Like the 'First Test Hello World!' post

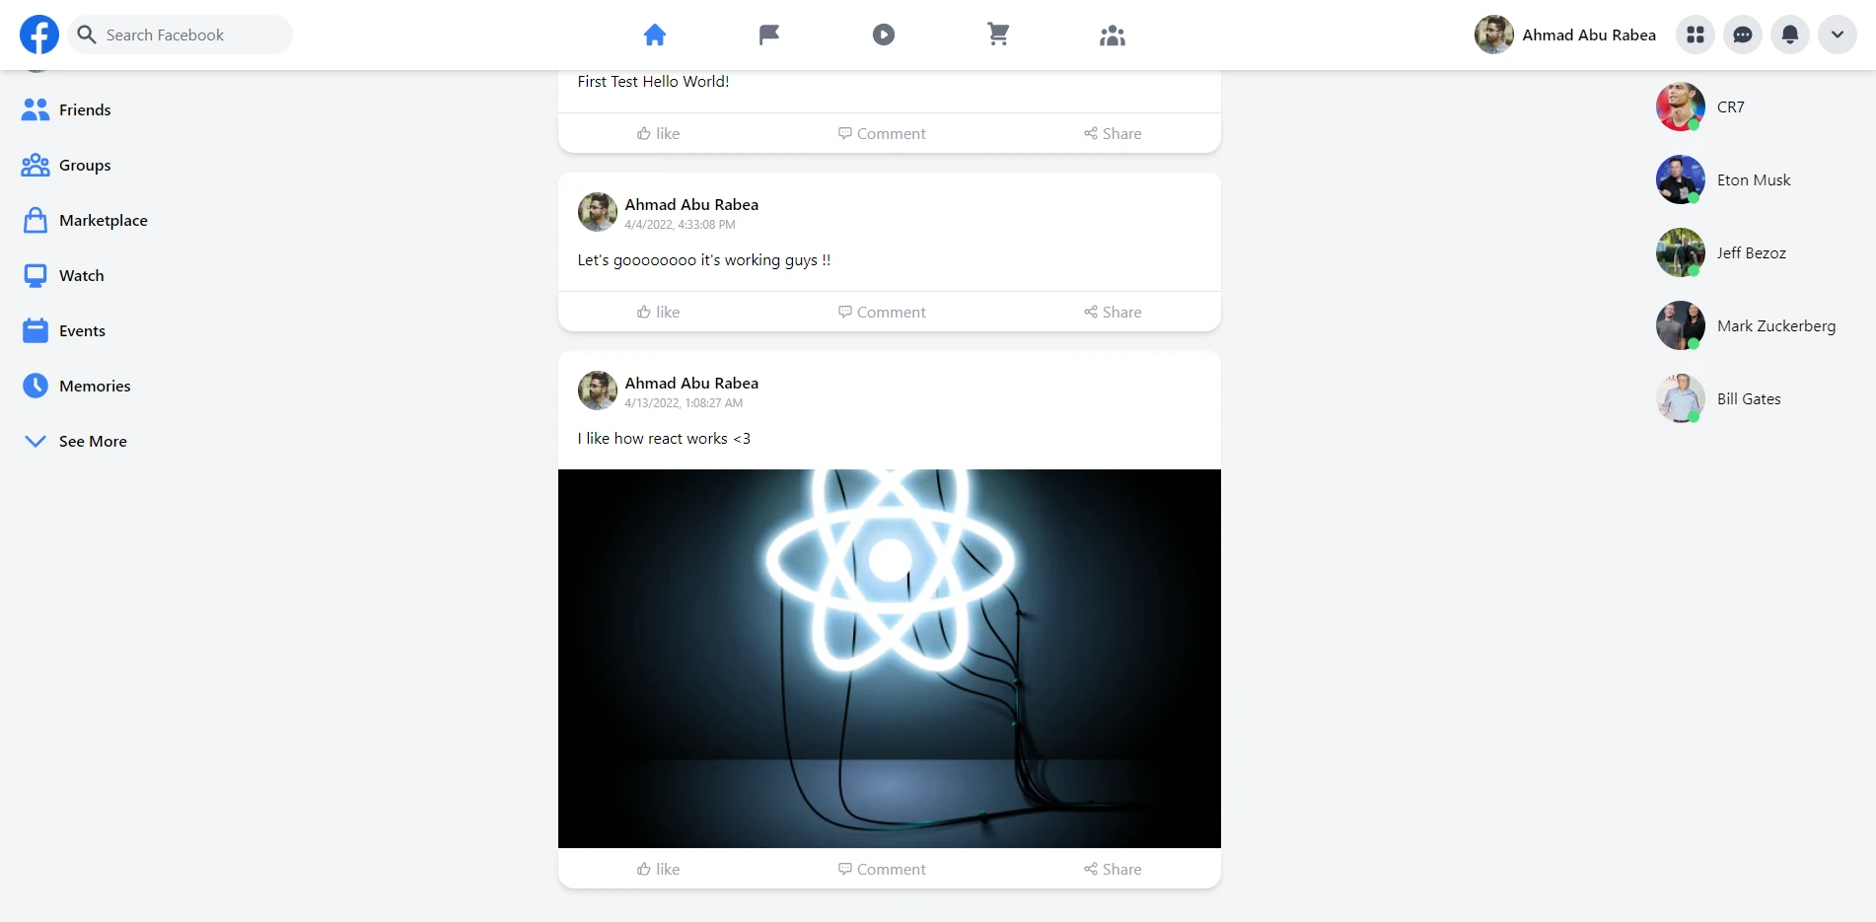(x=658, y=133)
